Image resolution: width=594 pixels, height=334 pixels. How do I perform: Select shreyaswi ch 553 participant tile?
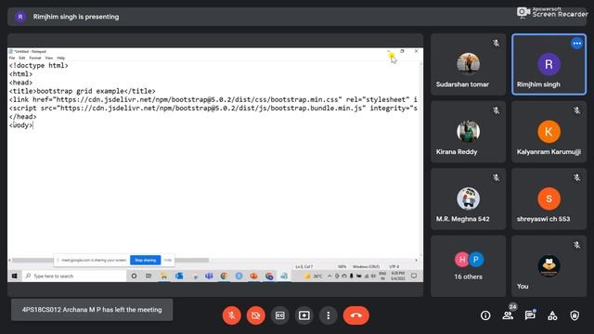pos(549,199)
